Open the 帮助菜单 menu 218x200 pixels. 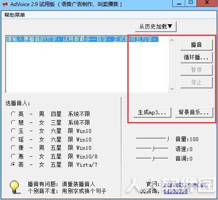(x=15, y=15)
